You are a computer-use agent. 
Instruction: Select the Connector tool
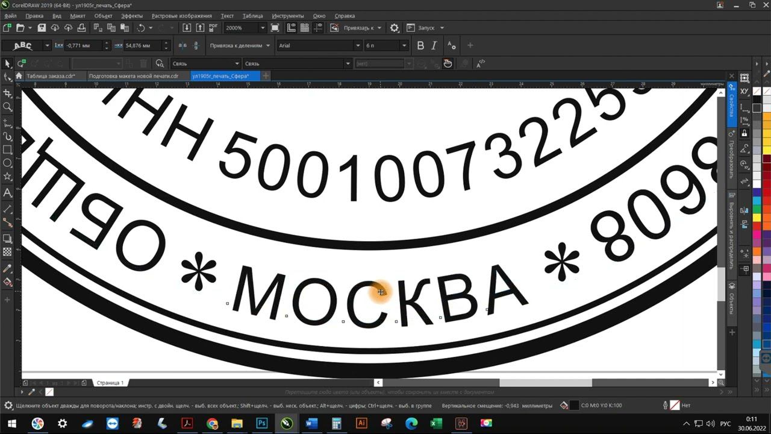pyautogui.click(x=7, y=223)
